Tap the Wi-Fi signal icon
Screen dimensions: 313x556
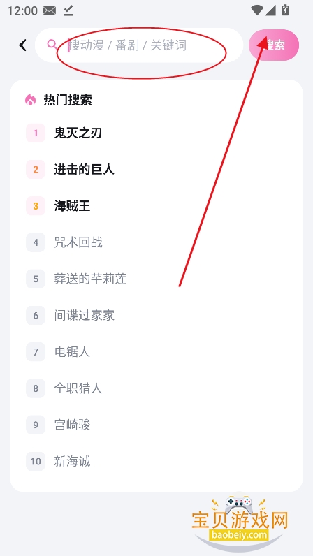(x=256, y=10)
